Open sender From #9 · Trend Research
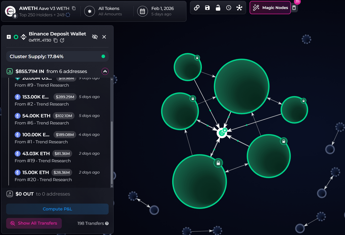The width and height of the screenshot is (345, 235). (42, 85)
